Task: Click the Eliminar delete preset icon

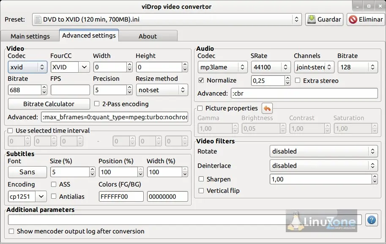Action: coord(353,19)
